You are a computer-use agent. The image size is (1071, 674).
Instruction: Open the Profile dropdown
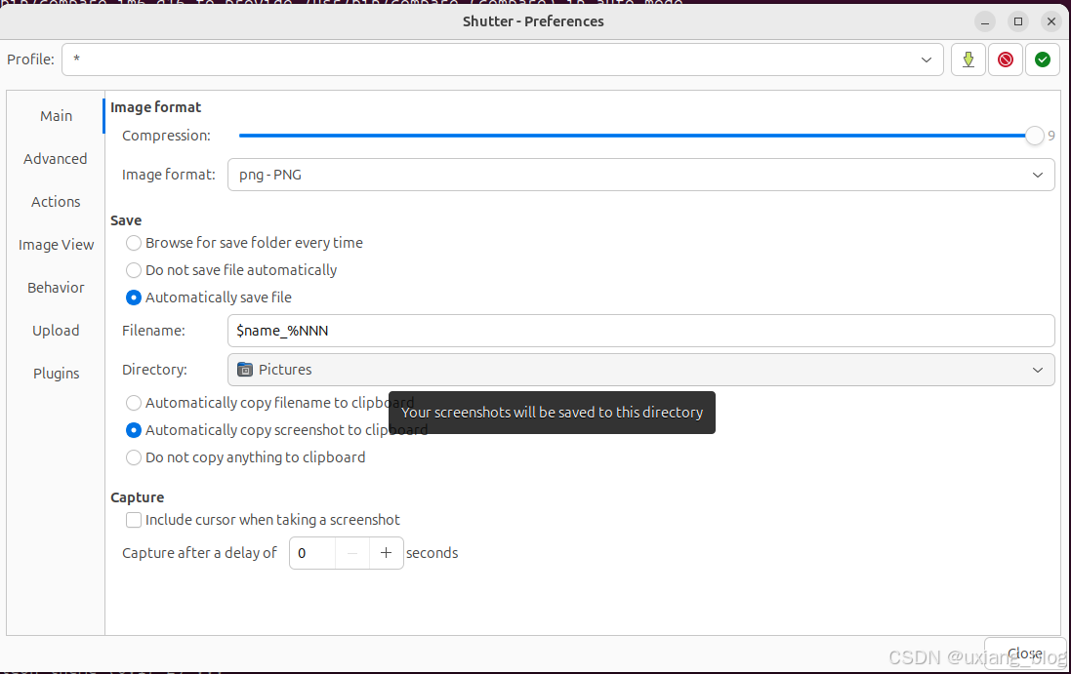503,59
